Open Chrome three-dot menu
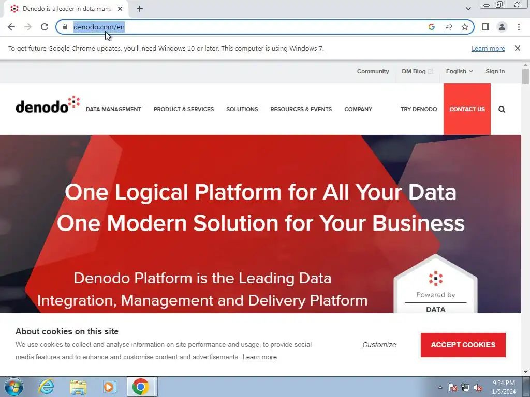The image size is (530, 397). 519,27
